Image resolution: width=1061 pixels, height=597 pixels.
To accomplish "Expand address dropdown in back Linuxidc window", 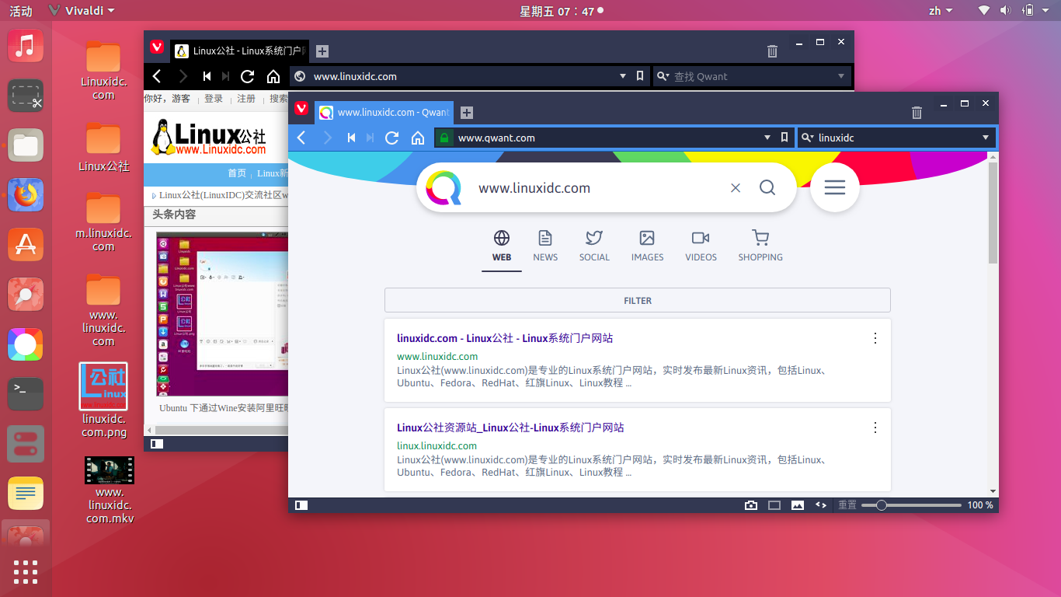I will click(623, 76).
